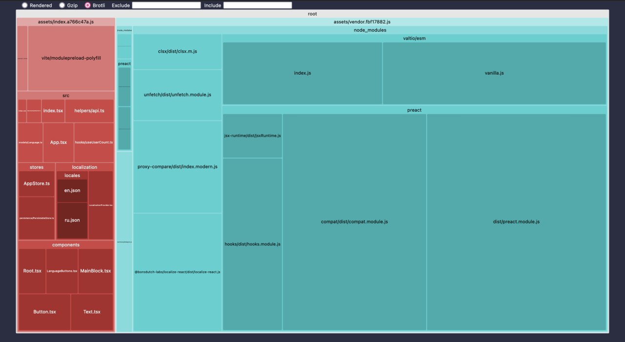Select the proxy-compare/dist/index.modern.js block

click(177, 167)
